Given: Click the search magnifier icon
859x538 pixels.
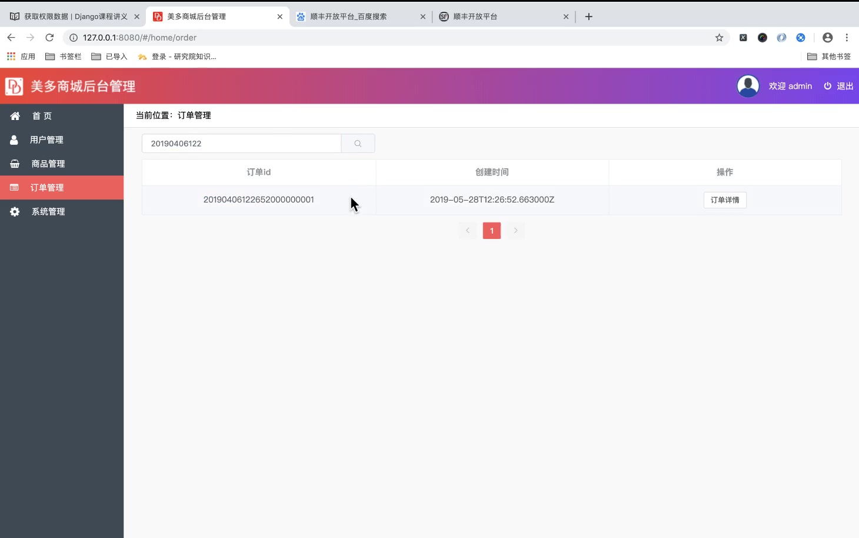Looking at the screenshot, I should point(357,143).
